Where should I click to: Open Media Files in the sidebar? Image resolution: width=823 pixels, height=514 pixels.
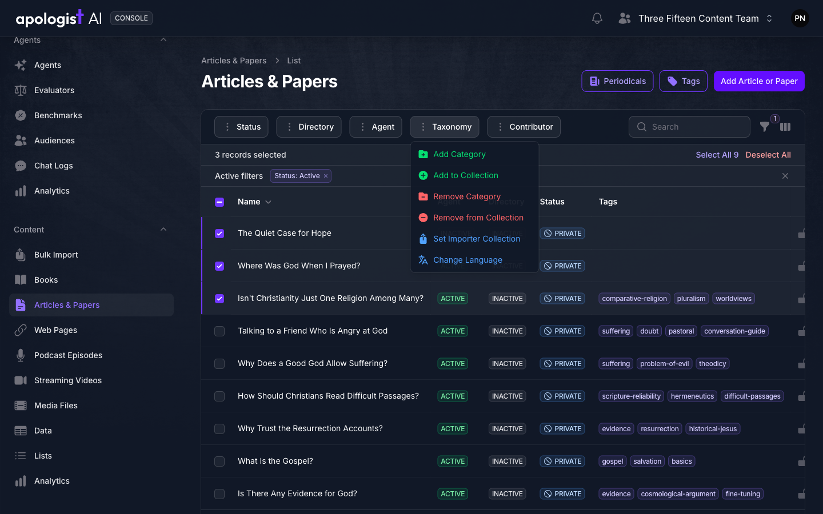click(91, 405)
